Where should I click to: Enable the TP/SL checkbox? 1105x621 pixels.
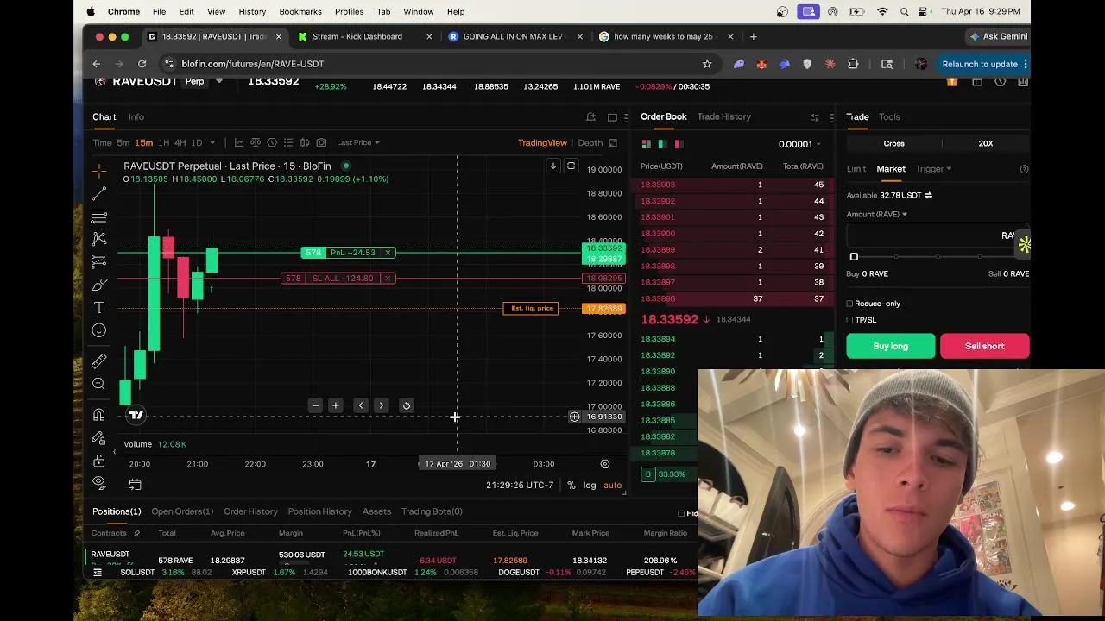coord(849,320)
